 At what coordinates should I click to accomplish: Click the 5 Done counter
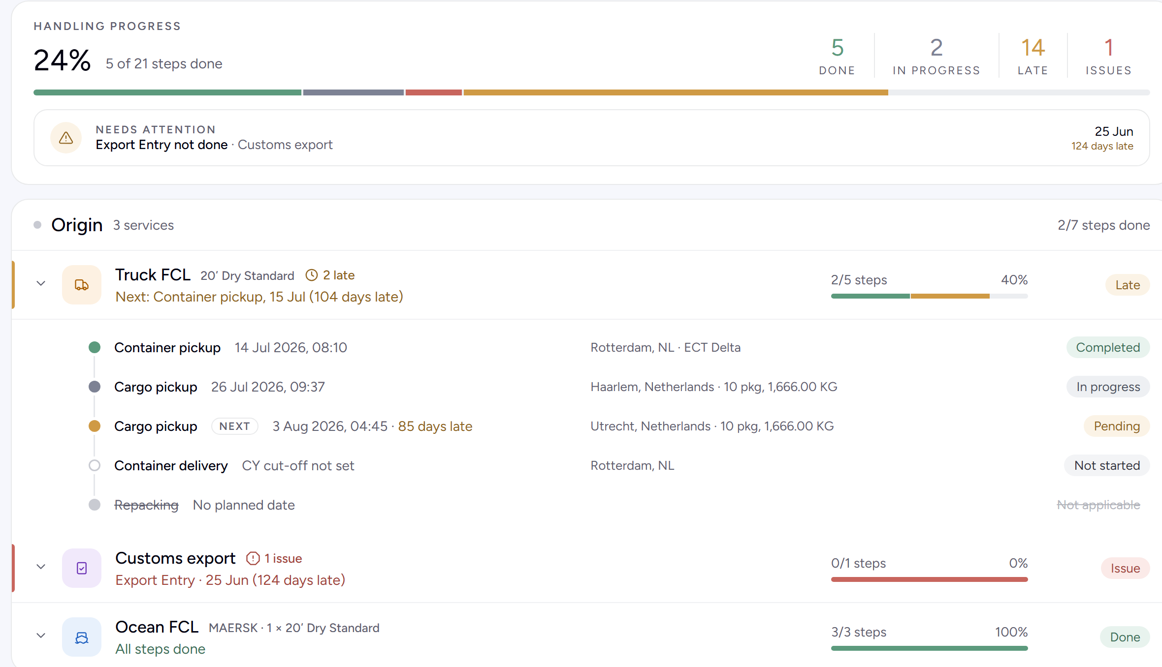(837, 56)
